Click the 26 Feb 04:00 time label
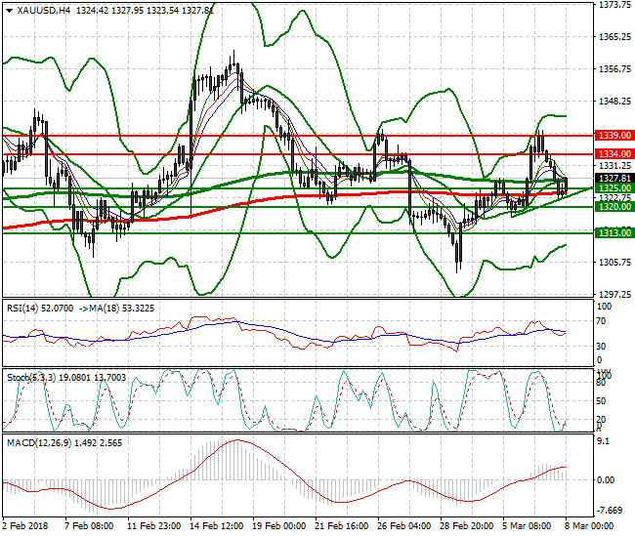The width and height of the screenshot is (635, 537). click(x=403, y=526)
